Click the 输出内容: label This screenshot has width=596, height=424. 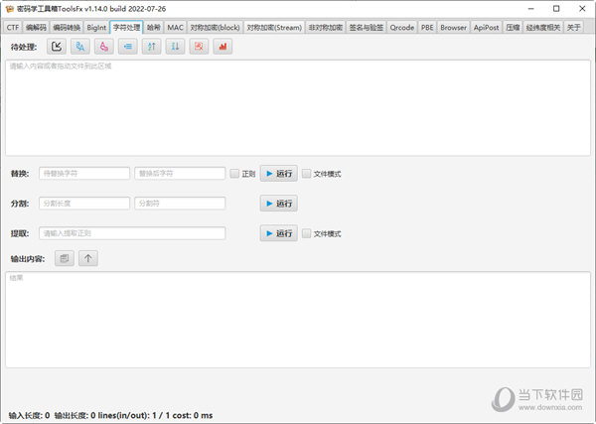(x=28, y=259)
